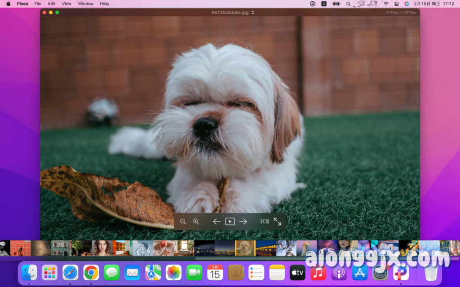Viewport: 460px width, 287px height.
Task: Launch Google Chrome from the Dock
Action: coord(91,272)
